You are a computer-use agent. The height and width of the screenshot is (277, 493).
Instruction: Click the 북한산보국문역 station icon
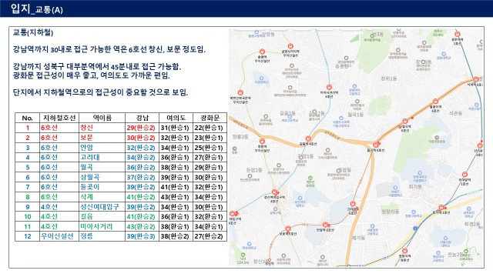(240, 92)
